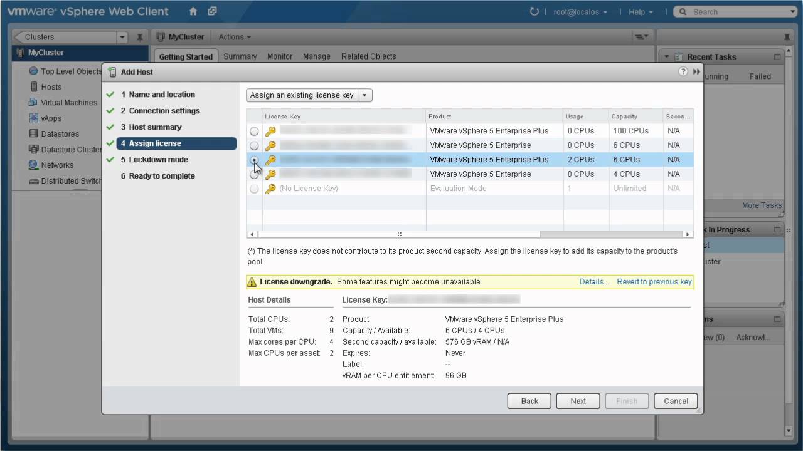Click the double-arrow icon in Add Host header

[x=696, y=71]
